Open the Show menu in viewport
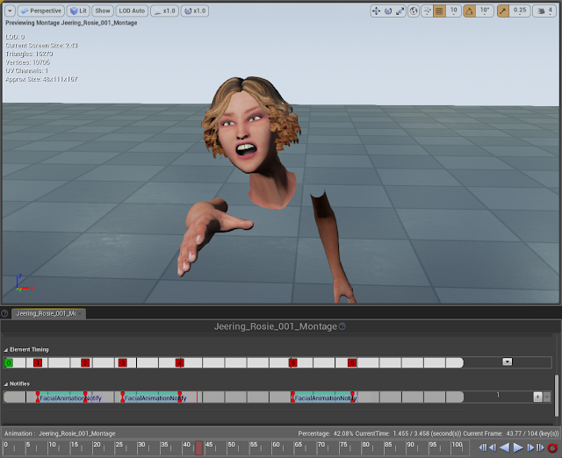562x458 pixels. point(103,11)
